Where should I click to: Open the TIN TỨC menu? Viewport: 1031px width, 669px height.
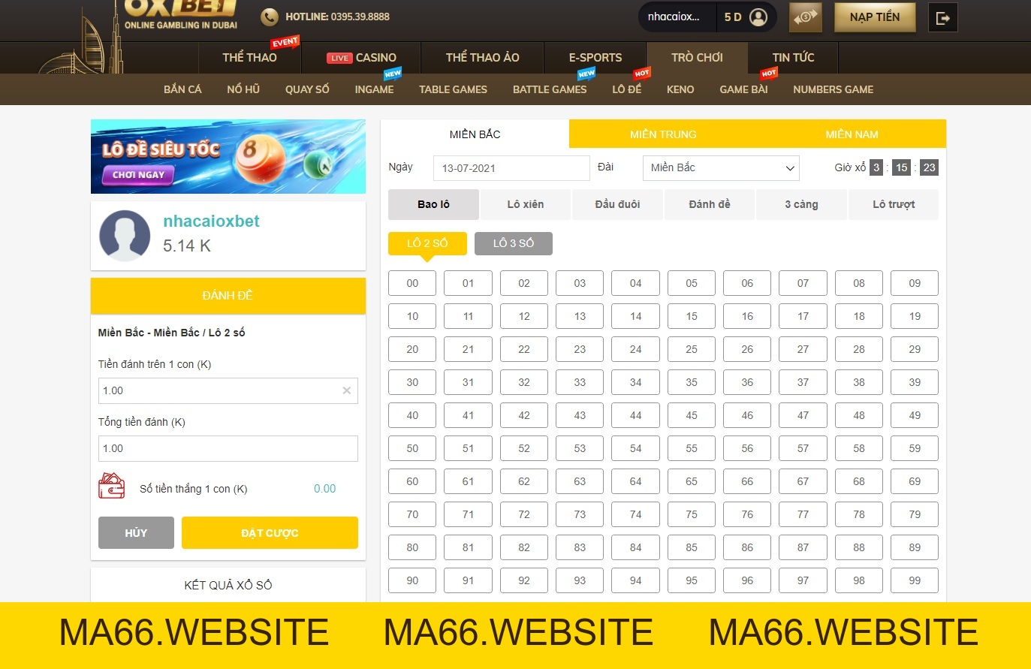793,57
